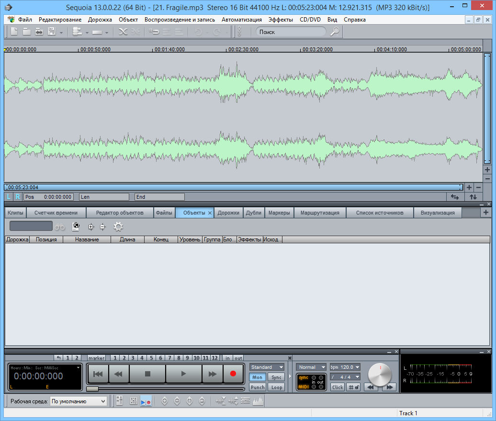Click the New project icon in toolbar
Screen dimensions: 496x421
14,32
